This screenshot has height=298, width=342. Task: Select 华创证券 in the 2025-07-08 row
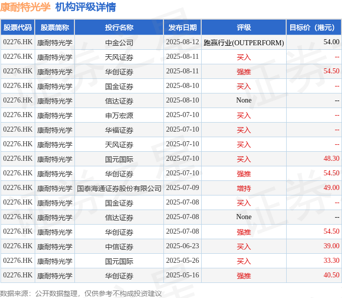(119, 232)
